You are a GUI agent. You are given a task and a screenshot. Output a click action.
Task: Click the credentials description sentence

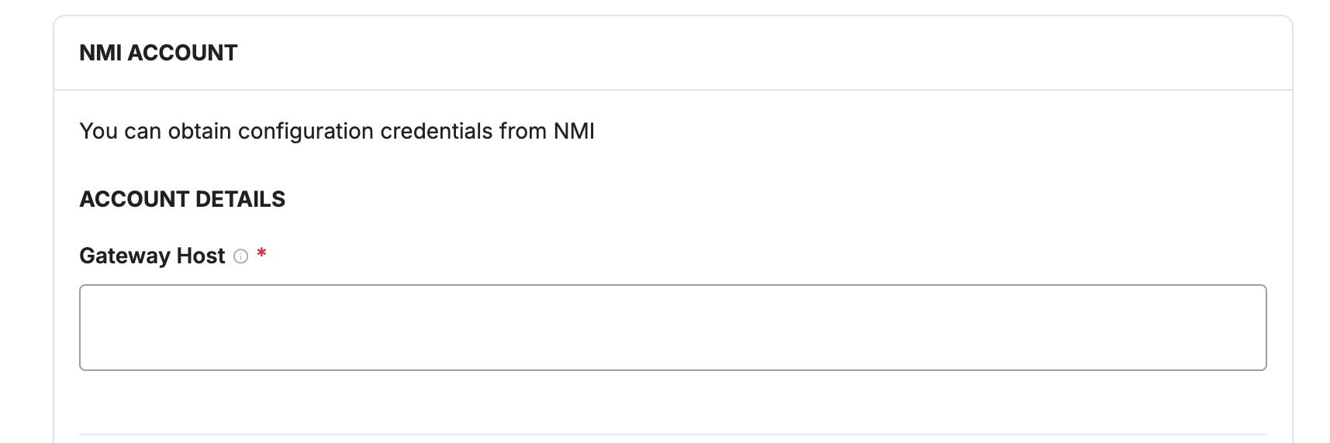click(337, 132)
